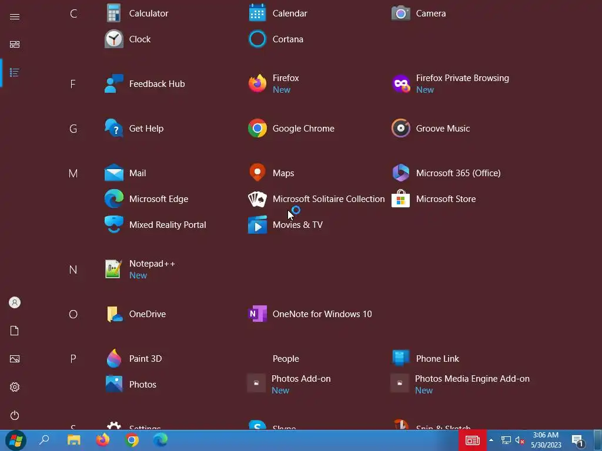Open OneNote for Windows 10 icon
The height and width of the screenshot is (451, 602).
tap(257, 314)
